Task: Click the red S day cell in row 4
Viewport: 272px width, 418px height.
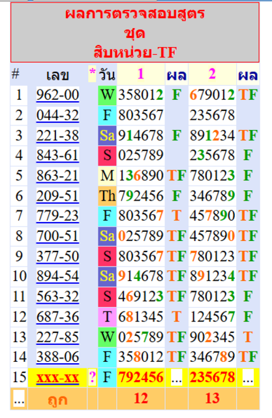Action: click(x=107, y=155)
